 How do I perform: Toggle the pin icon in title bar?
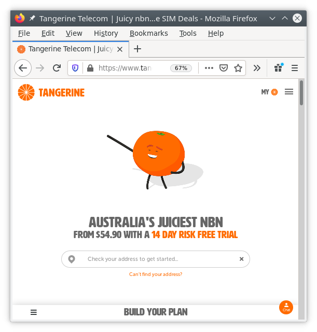click(32, 19)
